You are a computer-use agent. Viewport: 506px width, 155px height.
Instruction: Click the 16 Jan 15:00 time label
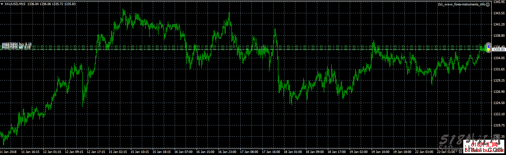pyautogui.click(x=206, y=152)
